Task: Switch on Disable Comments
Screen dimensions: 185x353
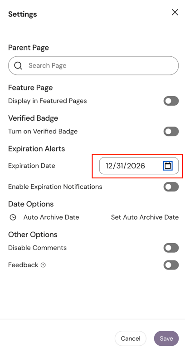Action: 171,248
